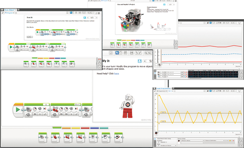Click the zoom out magnifier icon
The height and width of the screenshot is (148, 244).
click(146, 53)
